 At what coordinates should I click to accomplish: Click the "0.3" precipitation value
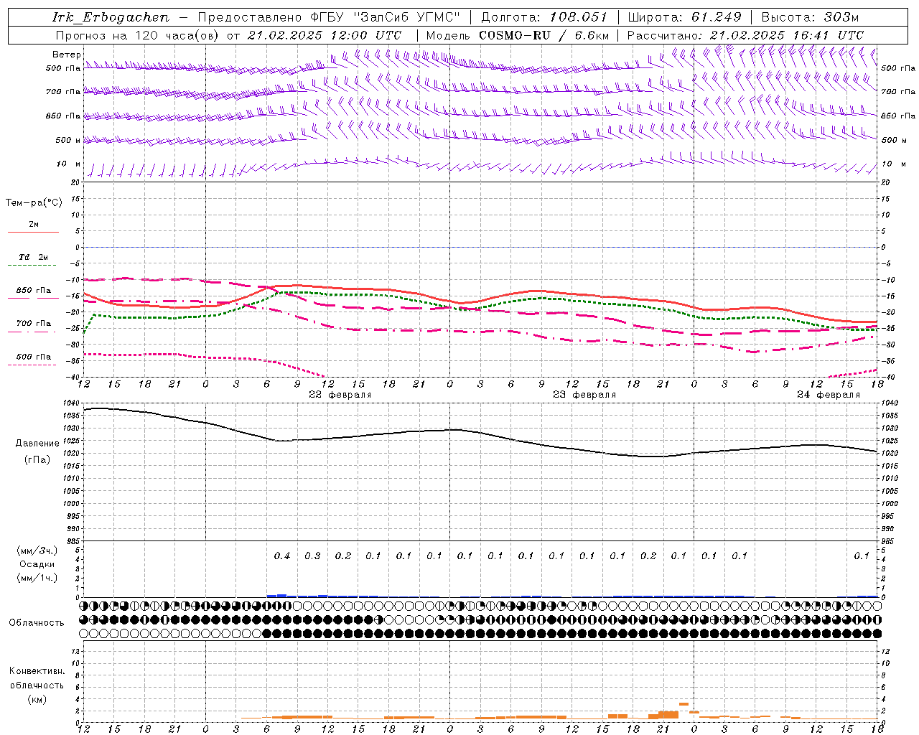[312, 556]
